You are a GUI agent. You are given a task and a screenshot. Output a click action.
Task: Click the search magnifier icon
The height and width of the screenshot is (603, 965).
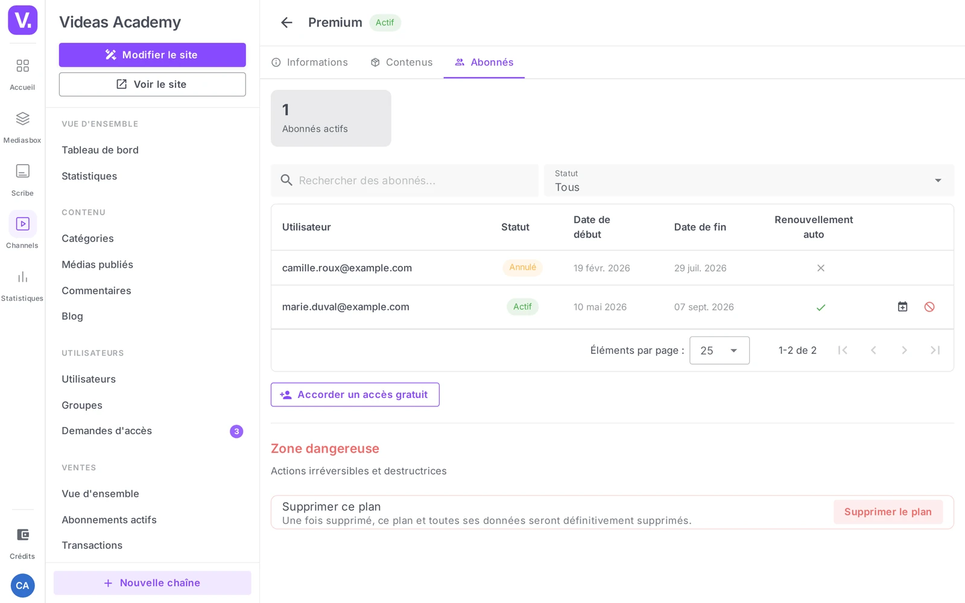click(286, 180)
